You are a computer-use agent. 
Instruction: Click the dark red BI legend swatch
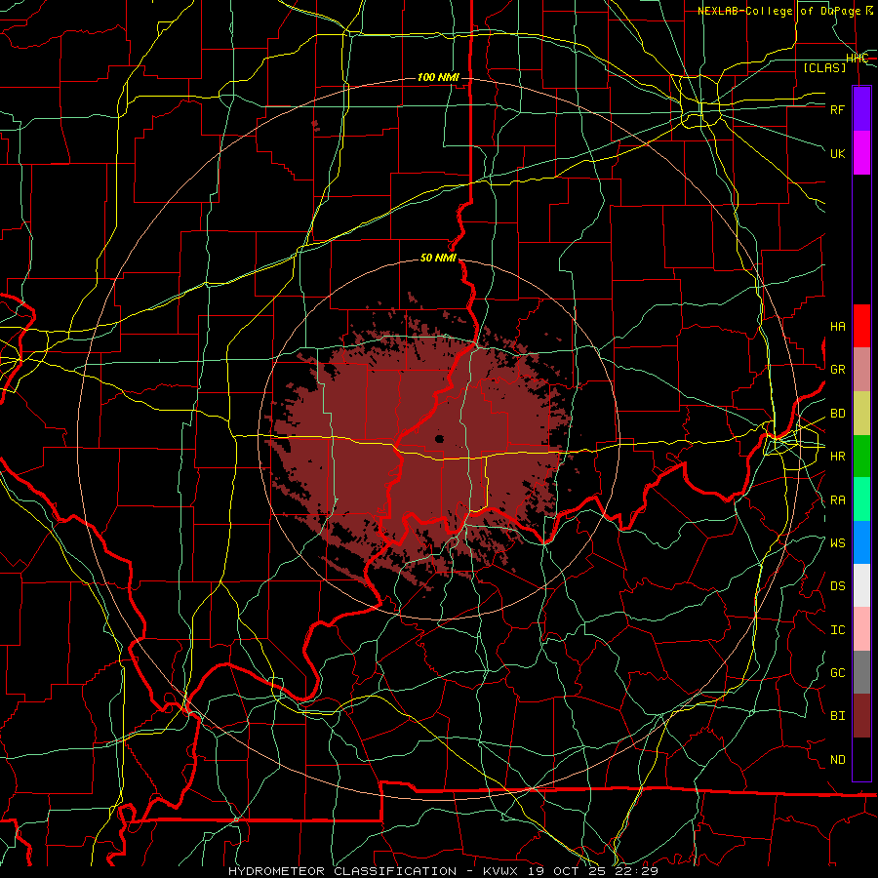861,716
